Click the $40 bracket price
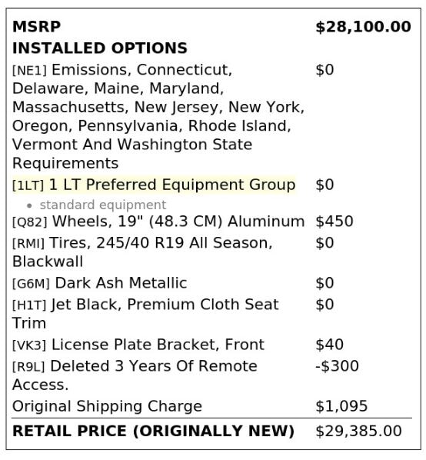This screenshot has width=426, height=460. [x=329, y=345]
